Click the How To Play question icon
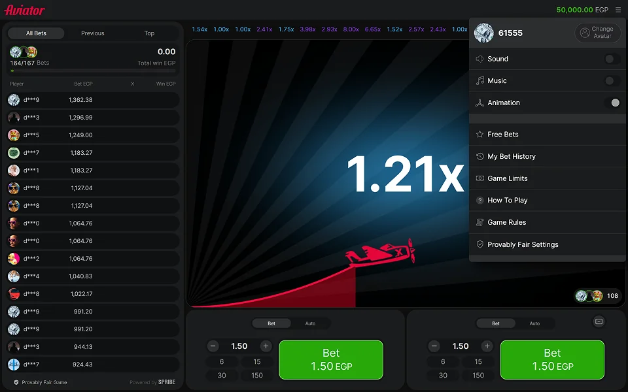Screen dimensions: 628x392 [x=480, y=201]
